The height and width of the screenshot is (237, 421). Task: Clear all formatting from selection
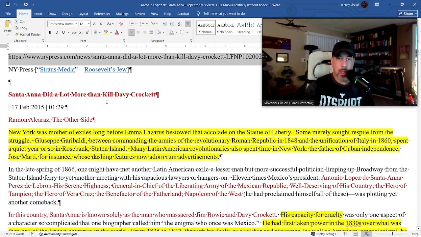[121, 24]
